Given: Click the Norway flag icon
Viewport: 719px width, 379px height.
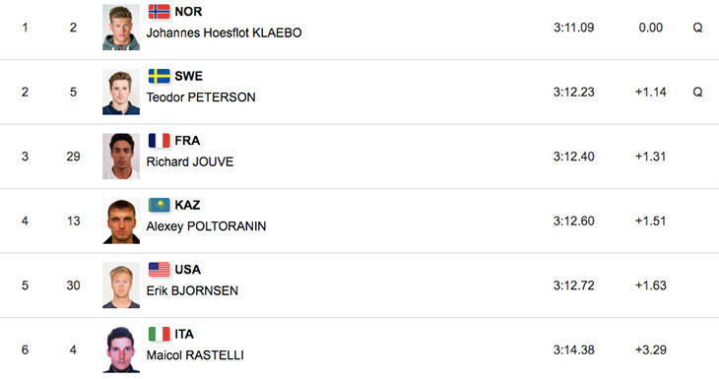Looking at the screenshot, I should coord(160,12).
